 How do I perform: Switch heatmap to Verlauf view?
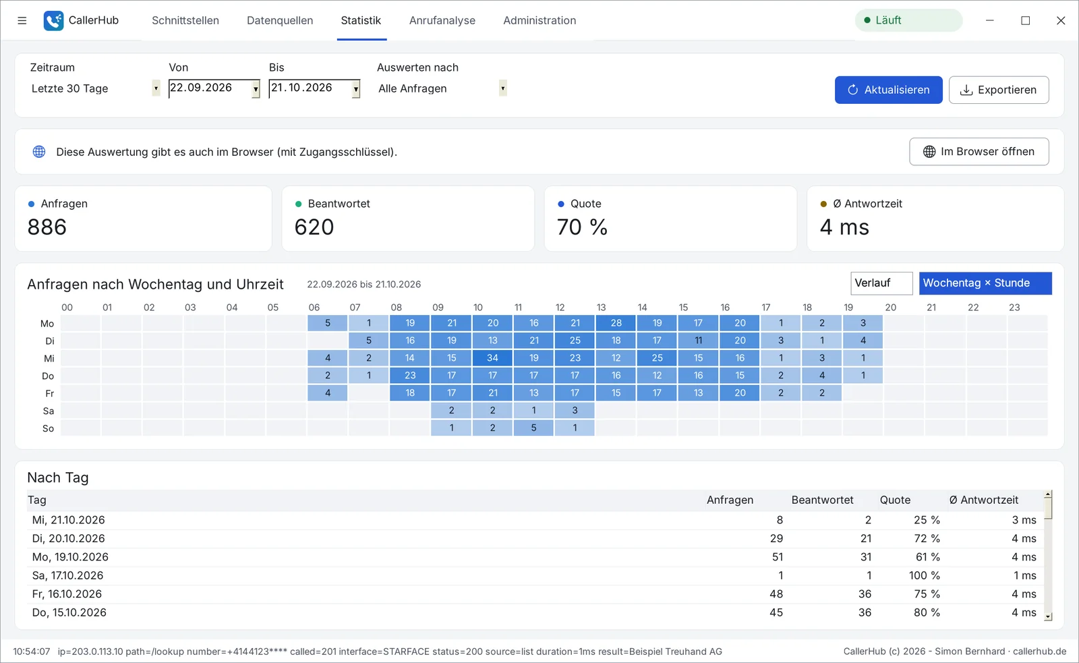881,283
